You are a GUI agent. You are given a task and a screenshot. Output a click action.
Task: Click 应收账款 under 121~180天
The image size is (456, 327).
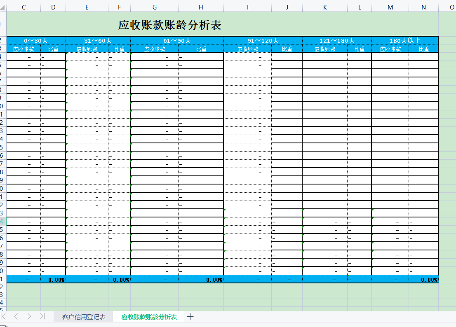[x=325, y=49]
